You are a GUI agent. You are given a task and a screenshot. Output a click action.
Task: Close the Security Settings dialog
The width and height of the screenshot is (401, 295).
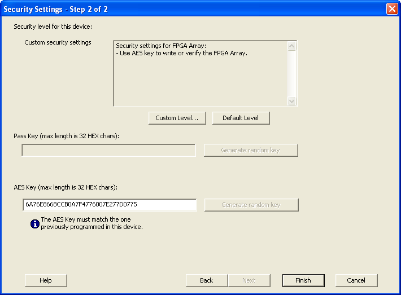point(392,9)
